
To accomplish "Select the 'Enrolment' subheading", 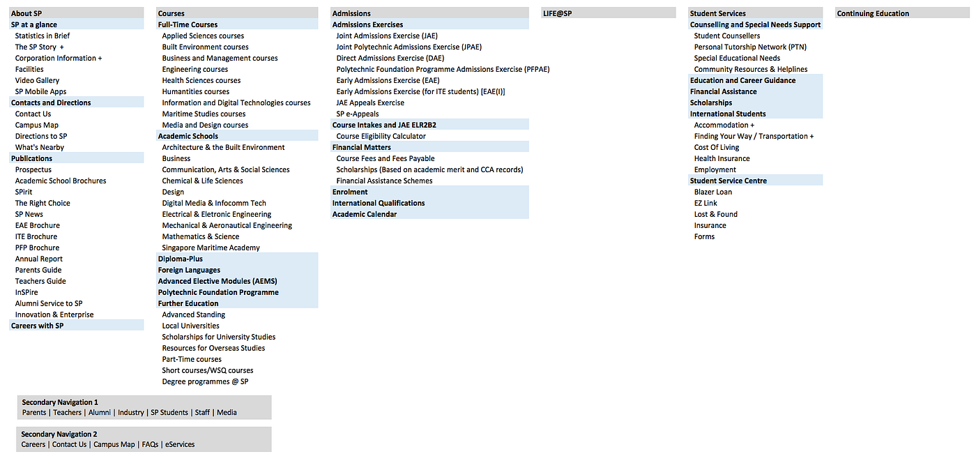I will (x=429, y=192).
